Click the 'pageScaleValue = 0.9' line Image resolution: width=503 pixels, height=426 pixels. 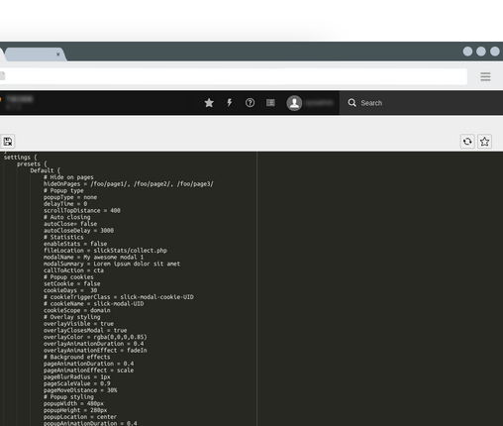pos(77,383)
